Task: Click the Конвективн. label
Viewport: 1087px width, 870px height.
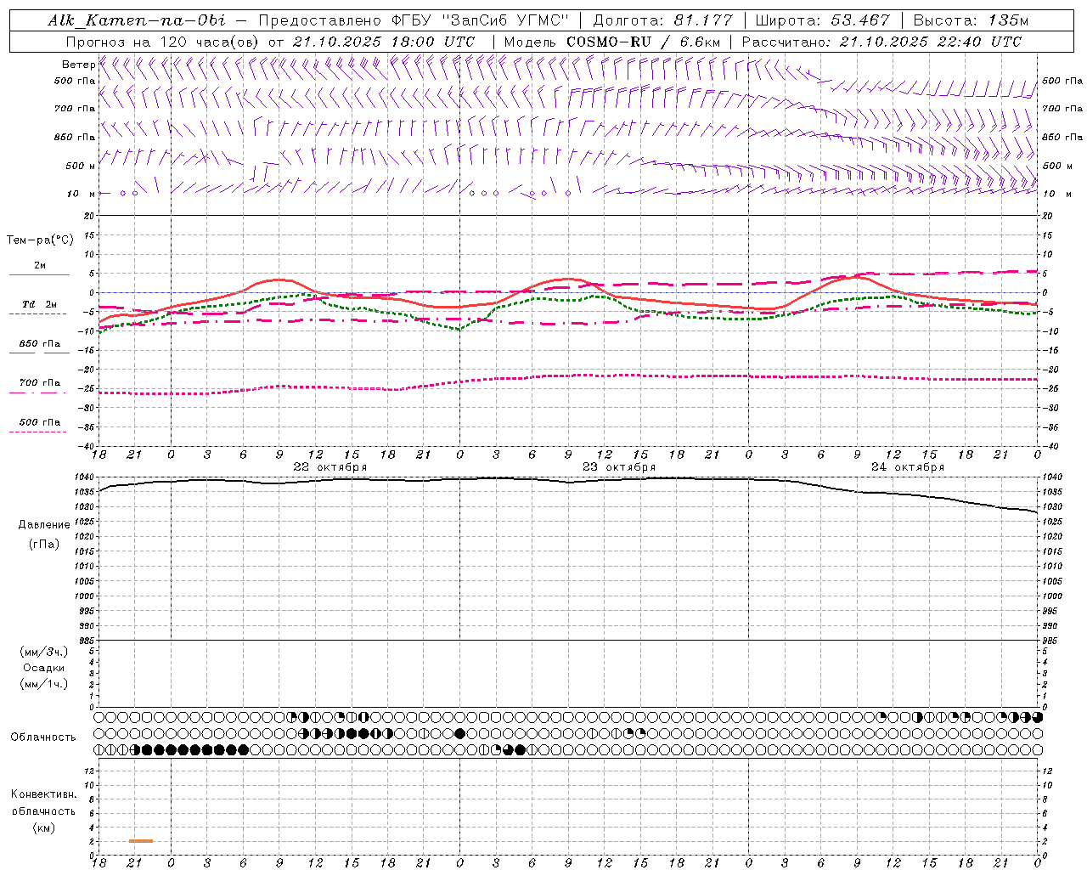Action: click(x=43, y=794)
